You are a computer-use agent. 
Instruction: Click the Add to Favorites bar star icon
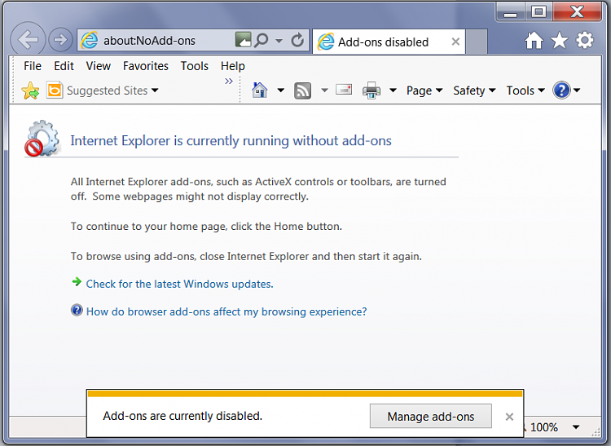click(30, 91)
